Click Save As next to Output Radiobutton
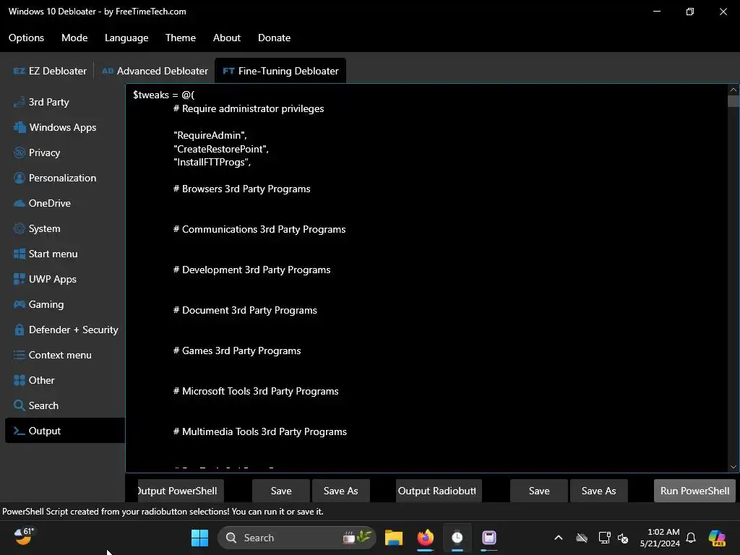740x555 pixels. coord(599,491)
